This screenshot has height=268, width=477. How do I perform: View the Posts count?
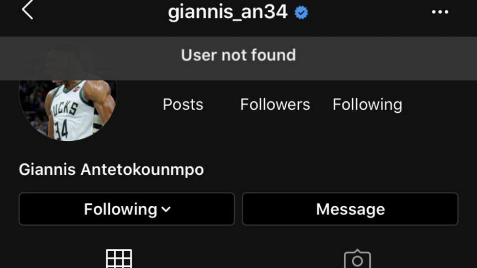click(183, 104)
